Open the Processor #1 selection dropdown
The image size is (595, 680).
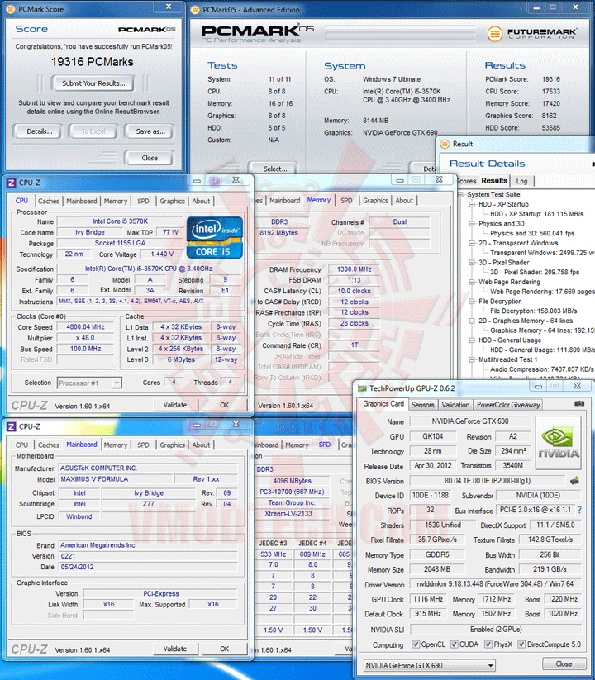[90, 383]
